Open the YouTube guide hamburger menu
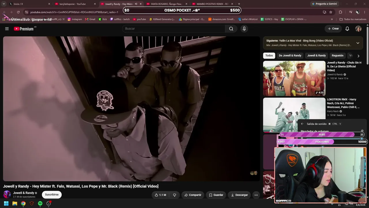The height and width of the screenshot is (208, 369). (x=7, y=29)
